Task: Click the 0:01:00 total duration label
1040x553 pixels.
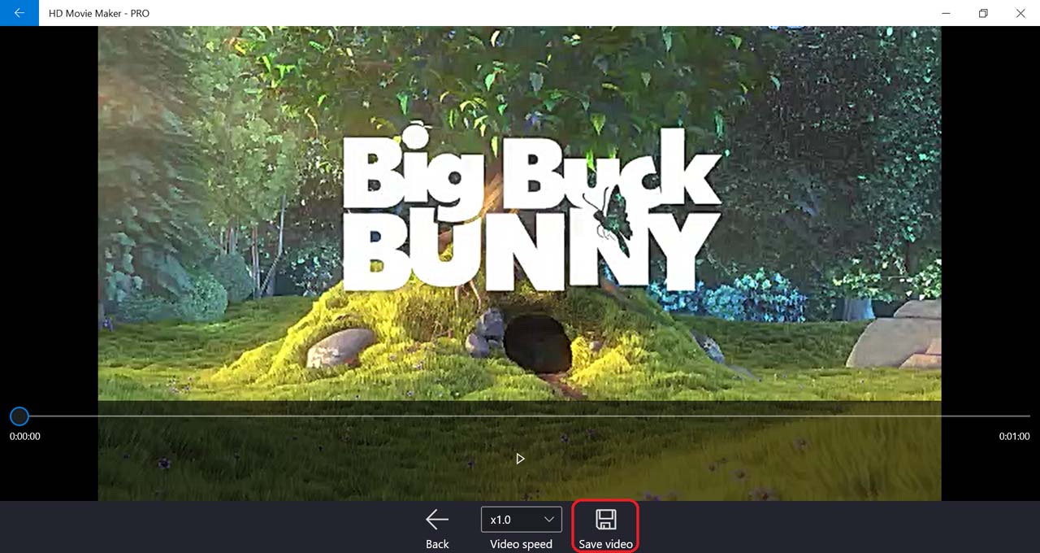Action: point(1014,437)
